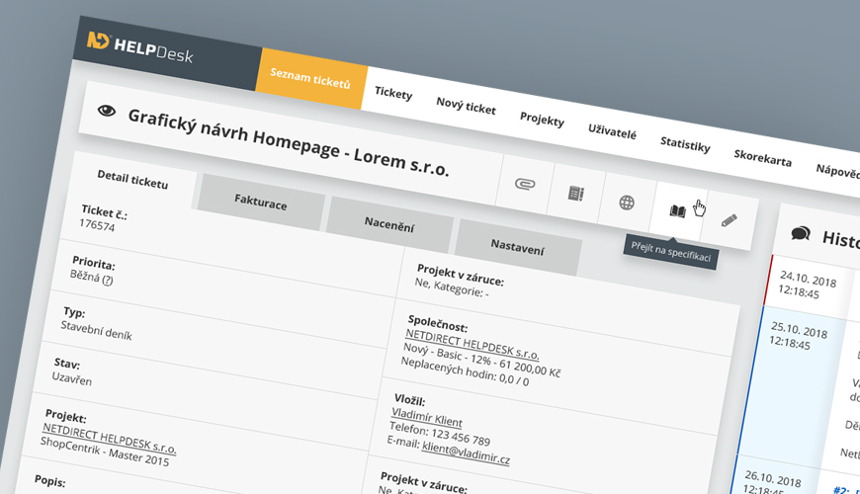
Task: Click the eye icon beside the ticket title
Action: point(107,112)
